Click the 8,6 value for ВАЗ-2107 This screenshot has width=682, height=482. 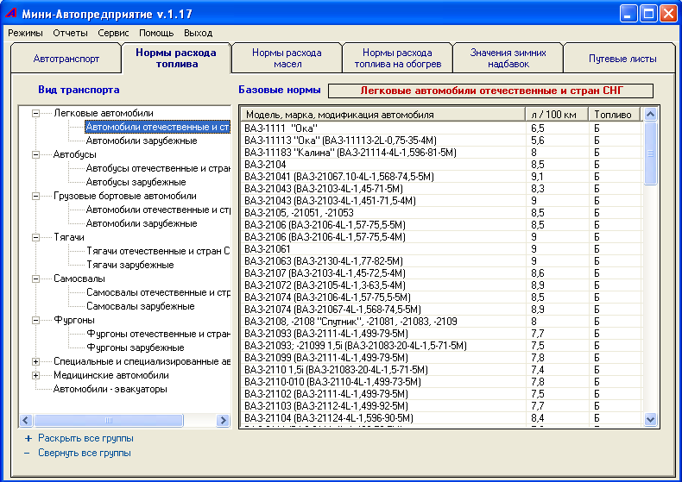click(x=538, y=273)
